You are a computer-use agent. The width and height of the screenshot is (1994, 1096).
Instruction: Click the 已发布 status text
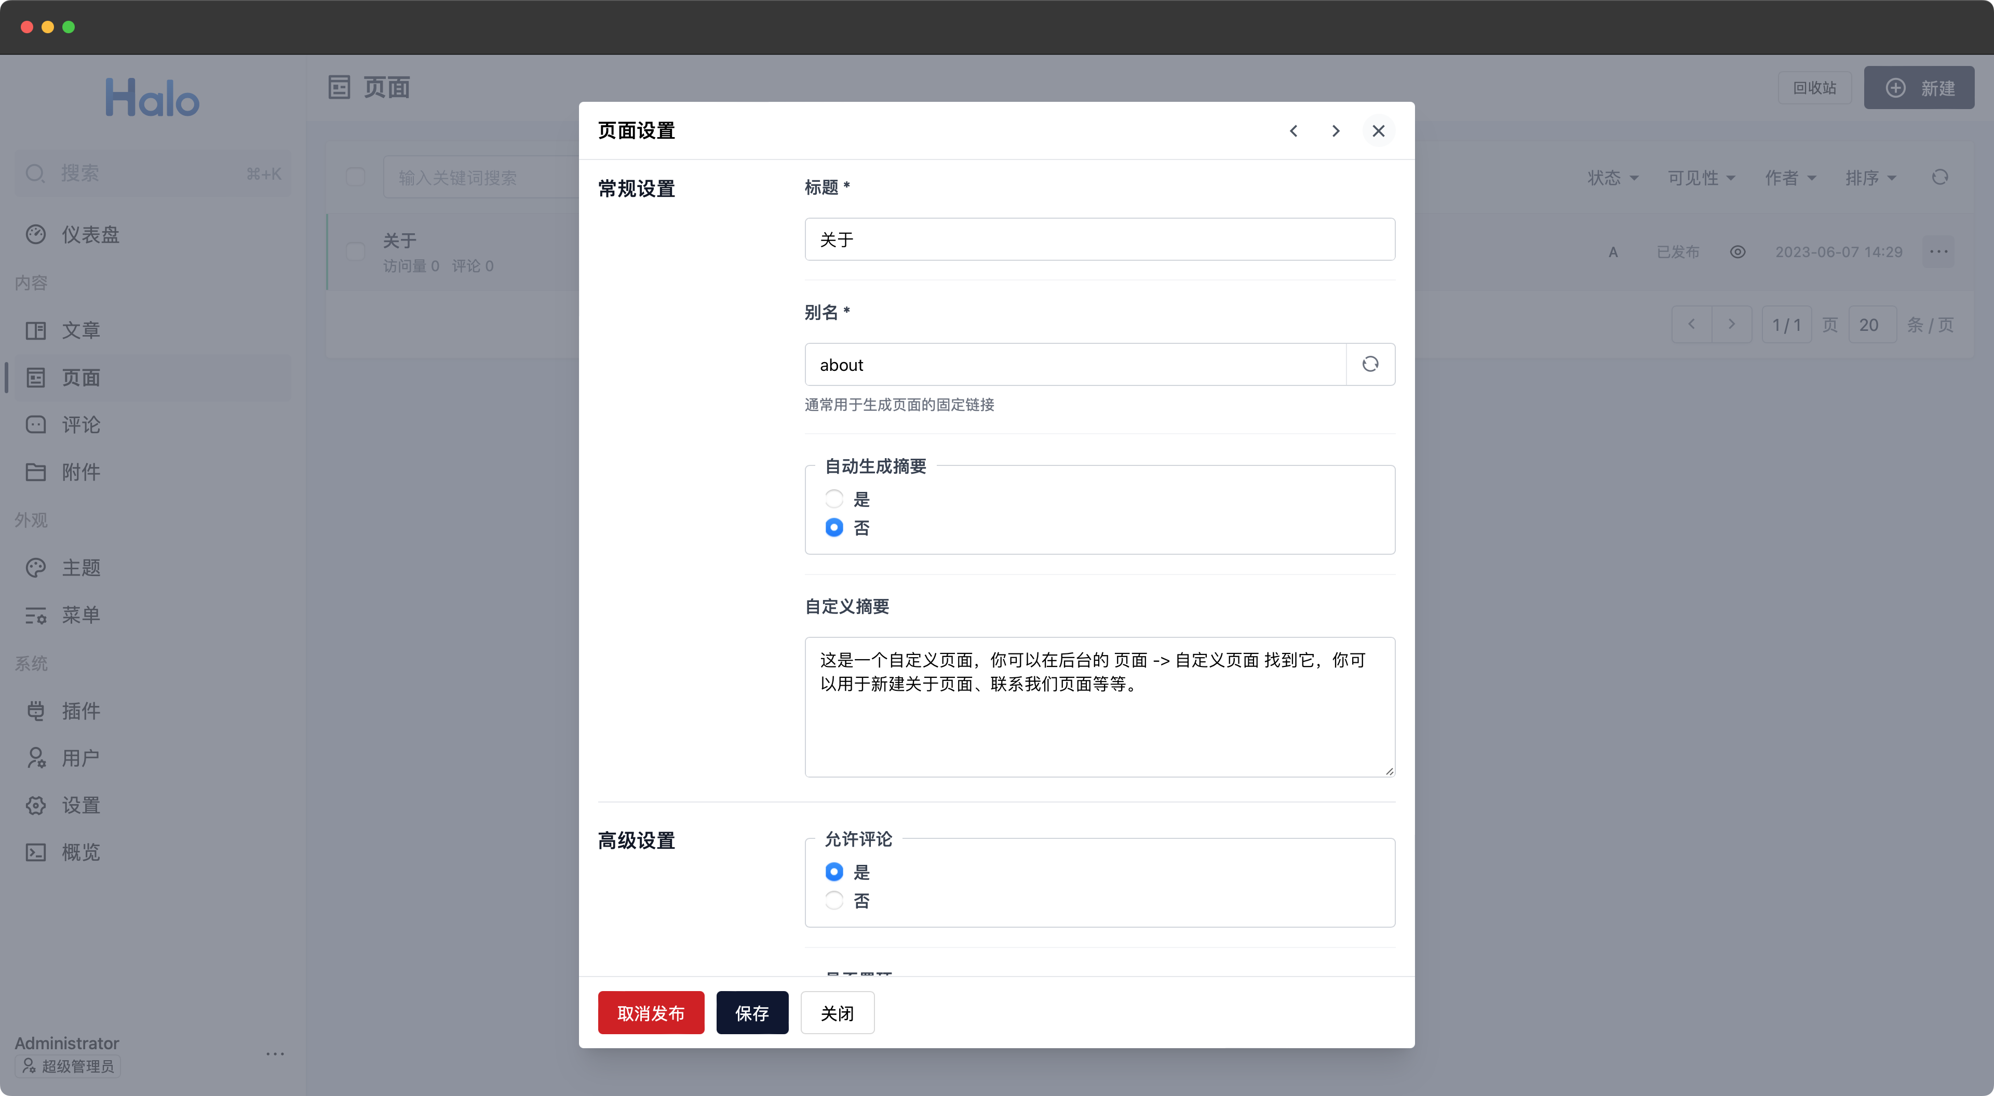point(1677,252)
